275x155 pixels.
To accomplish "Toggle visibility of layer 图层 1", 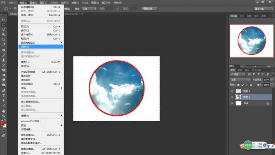I will point(232,97).
